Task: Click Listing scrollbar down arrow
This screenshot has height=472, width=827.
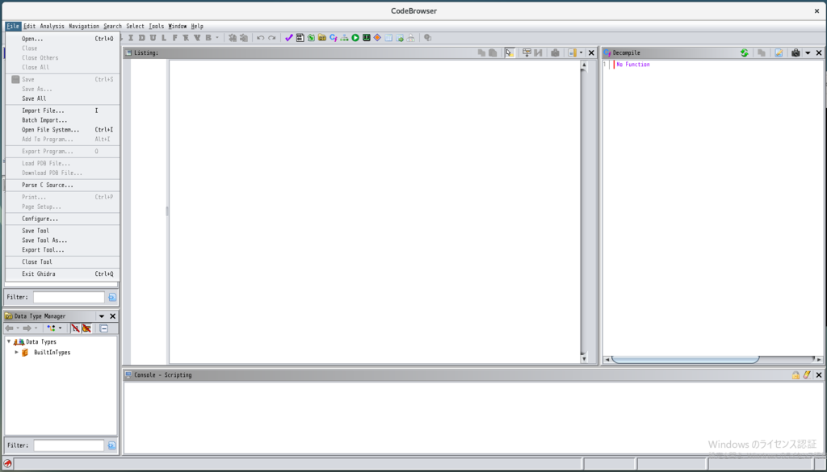Action: (x=584, y=359)
